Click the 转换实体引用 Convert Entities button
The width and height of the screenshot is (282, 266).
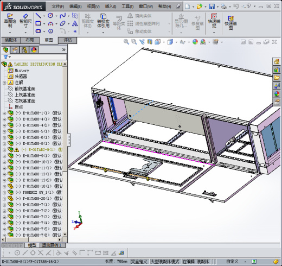point(103,21)
